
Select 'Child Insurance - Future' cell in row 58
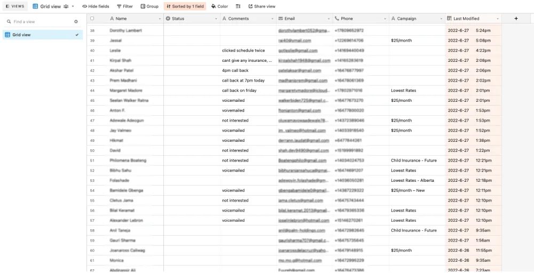[x=417, y=230]
